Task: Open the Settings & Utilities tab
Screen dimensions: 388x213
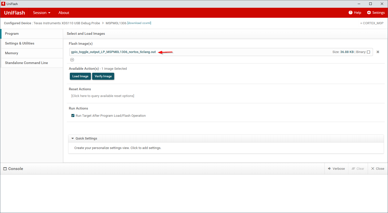Action: coord(32,43)
